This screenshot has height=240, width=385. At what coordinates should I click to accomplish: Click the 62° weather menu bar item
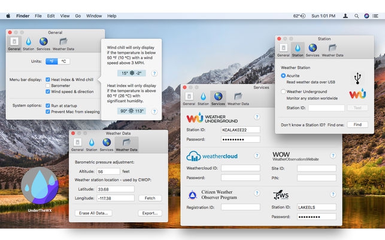(x=299, y=16)
